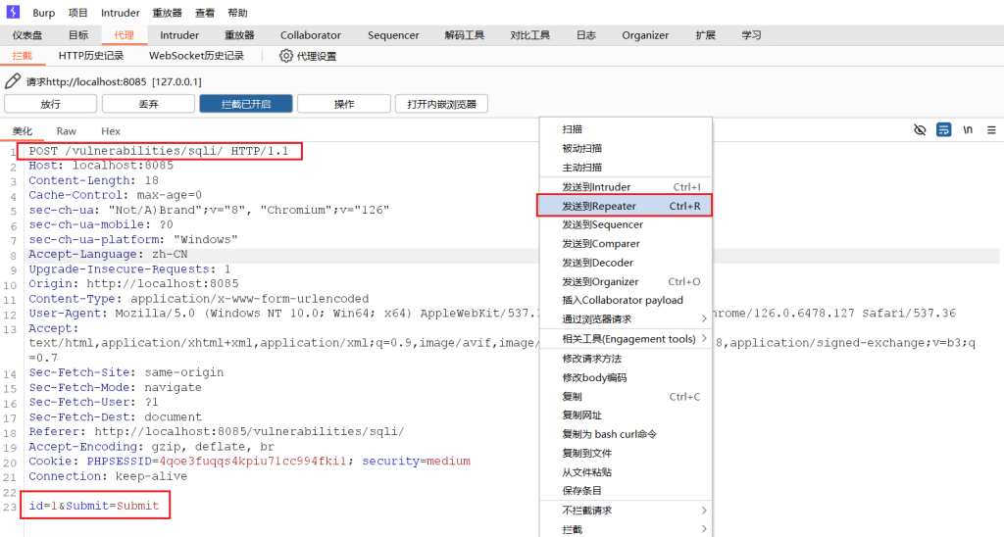Click the pencil edit icon beside request URL
Viewport: 1004px width, 537px height.
click(x=13, y=81)
